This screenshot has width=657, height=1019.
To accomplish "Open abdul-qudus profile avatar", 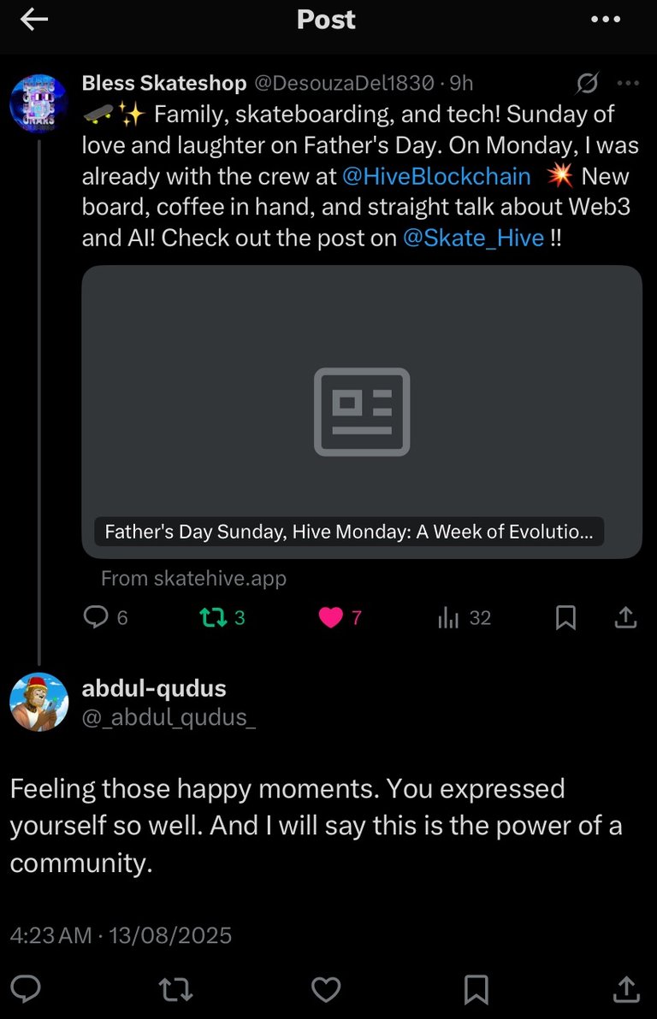I will (x=38, y=702).
